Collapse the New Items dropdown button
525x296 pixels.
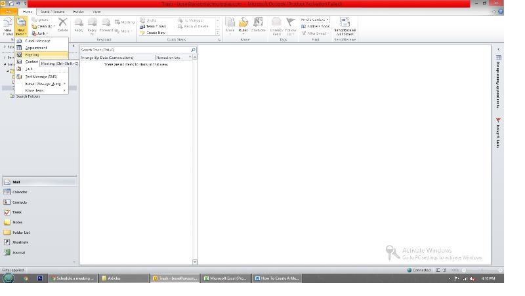21,27
